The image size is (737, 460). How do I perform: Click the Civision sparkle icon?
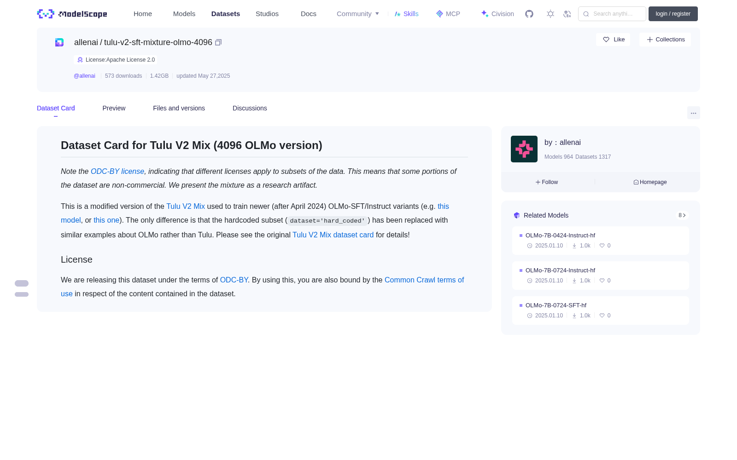point(485,14)
